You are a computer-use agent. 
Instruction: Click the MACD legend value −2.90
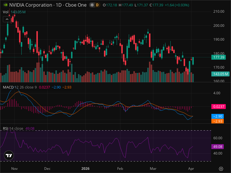coord(56,87)
